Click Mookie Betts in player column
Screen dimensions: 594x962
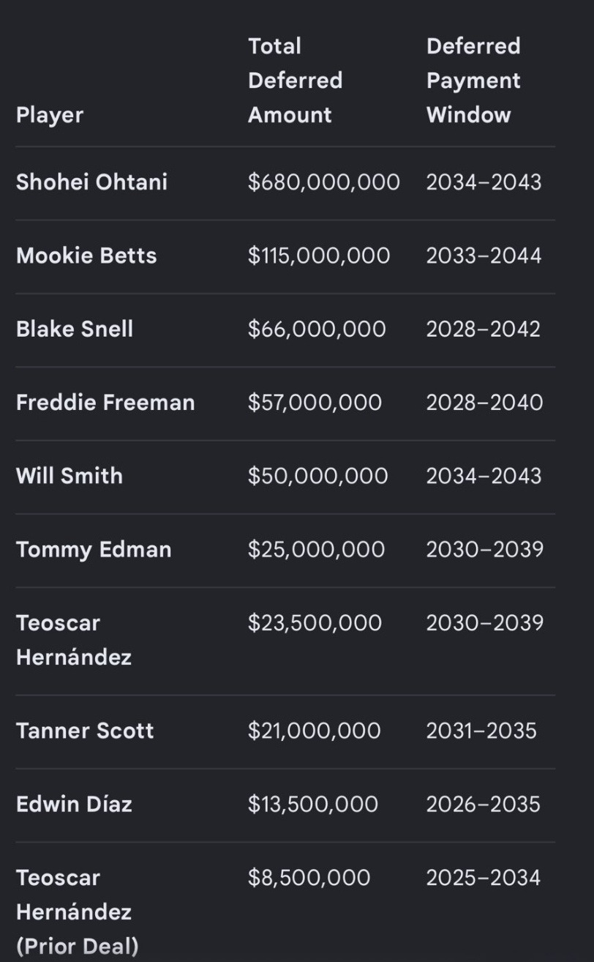86,256
